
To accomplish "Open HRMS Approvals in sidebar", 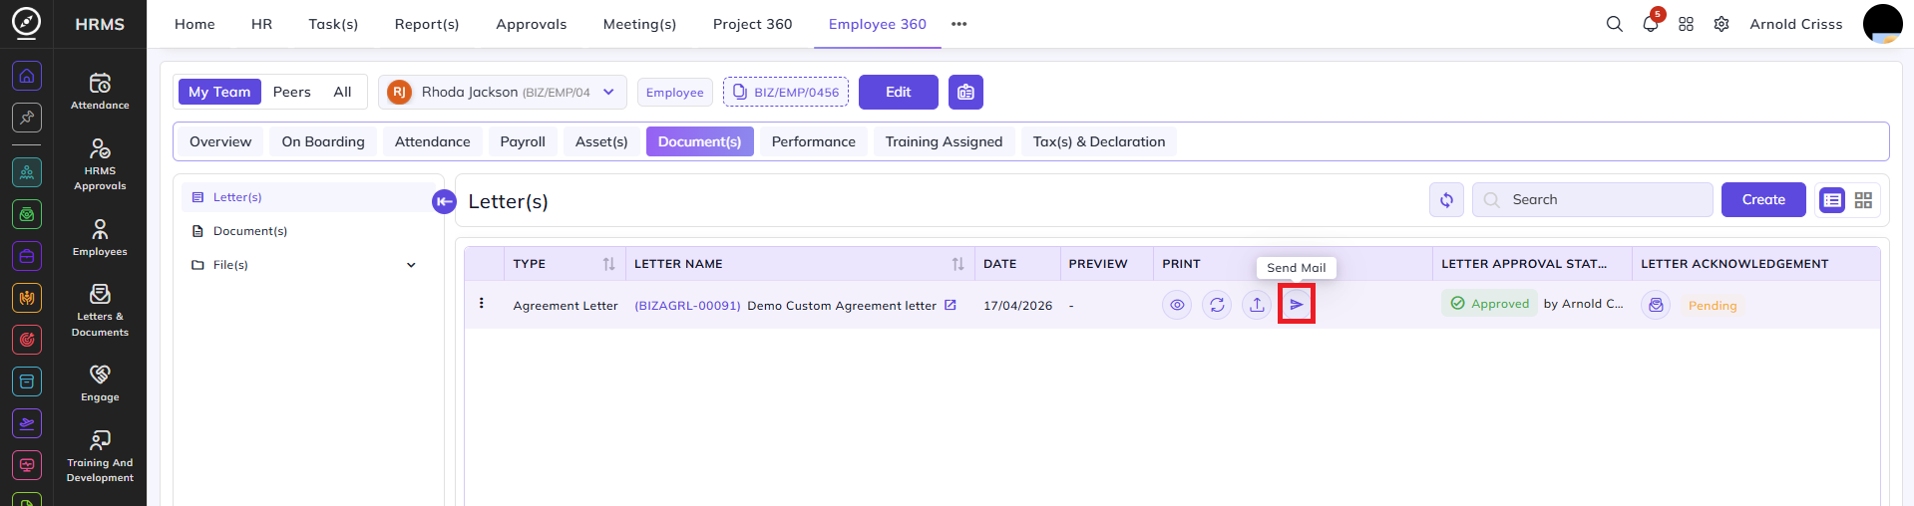I will 100,164.
